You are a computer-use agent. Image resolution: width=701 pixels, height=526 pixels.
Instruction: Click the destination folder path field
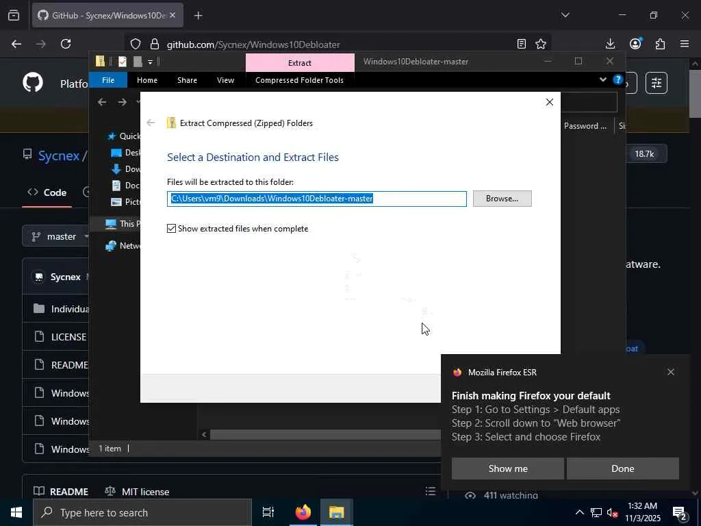(x=316, y=199)
